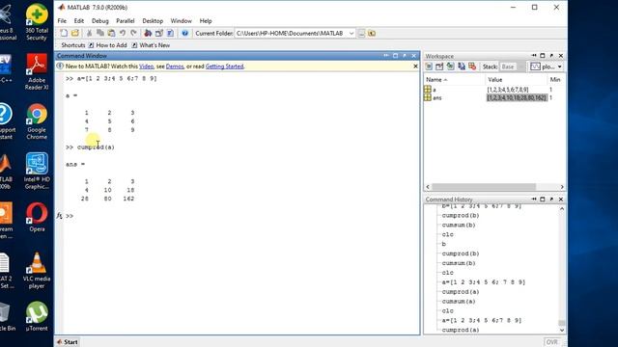Click the Copy toolbar icon
This screenshot has width=618, height=347.
coord(100,33)
